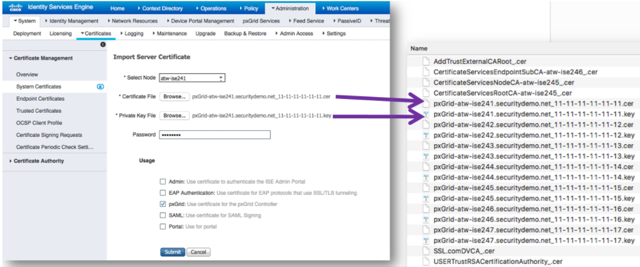Click the key file icon for pxGrid-atw-ise242 .key
Screen dimensions: 640x267
click(426, 135)
